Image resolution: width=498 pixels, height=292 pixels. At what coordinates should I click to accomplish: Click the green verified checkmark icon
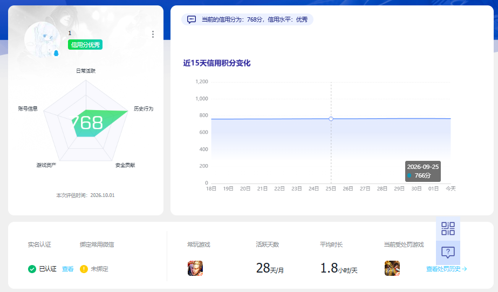(32, 269)
